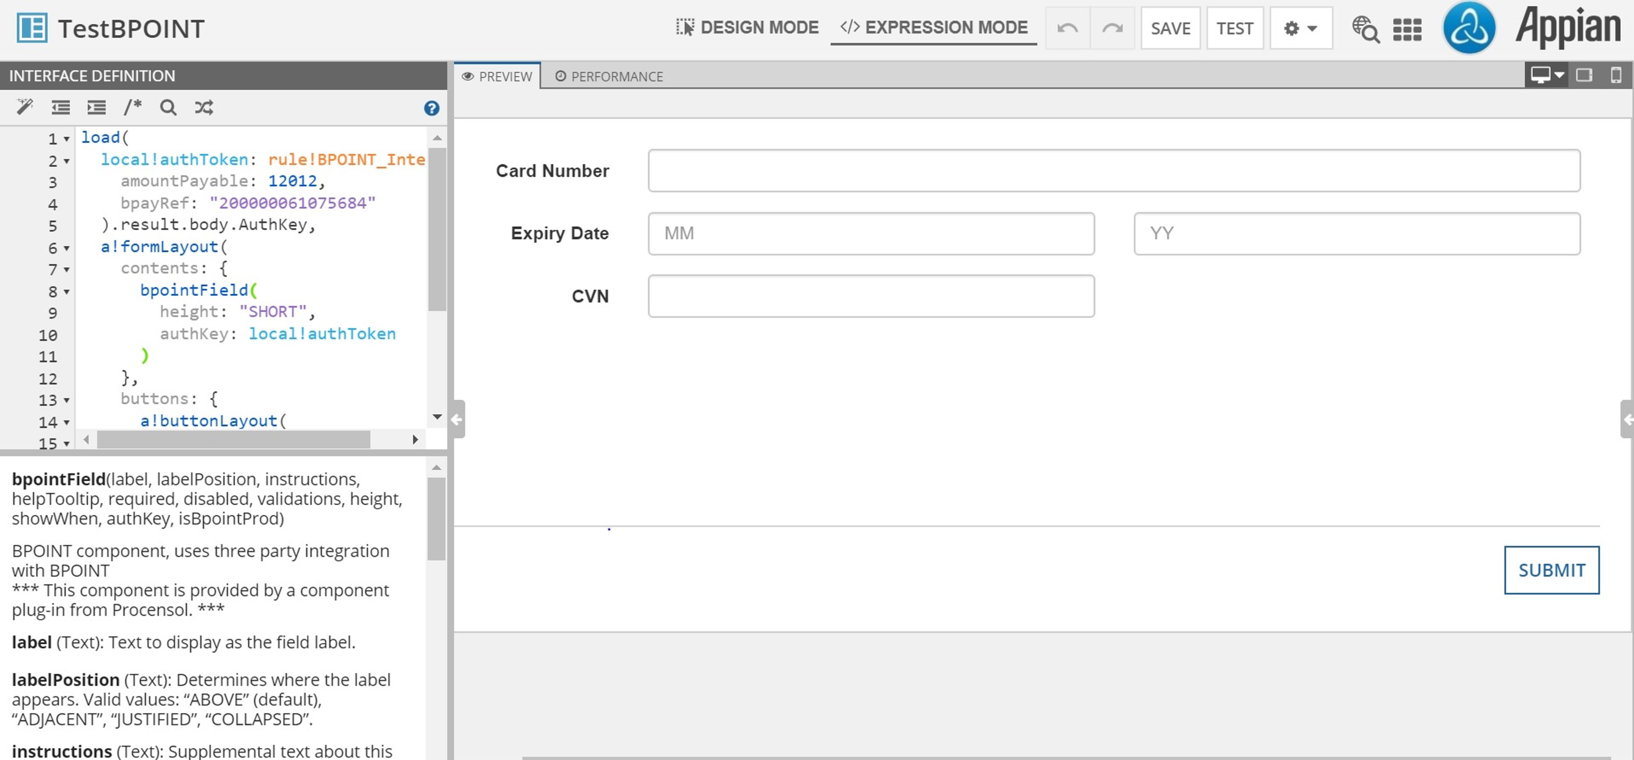The image size is (1634, 760).
Task: Collapse code fold at line 8
Action: [x=66, y=292]
